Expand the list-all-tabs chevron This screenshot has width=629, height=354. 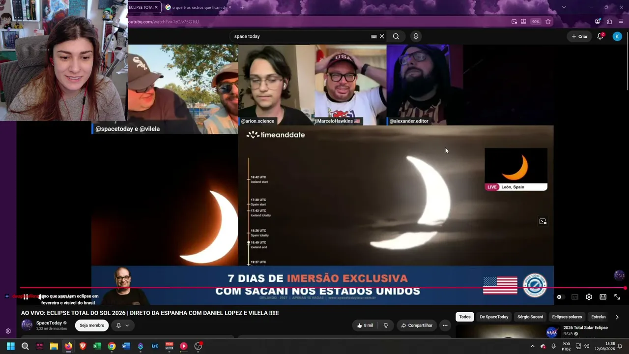[x=564, y=7]
